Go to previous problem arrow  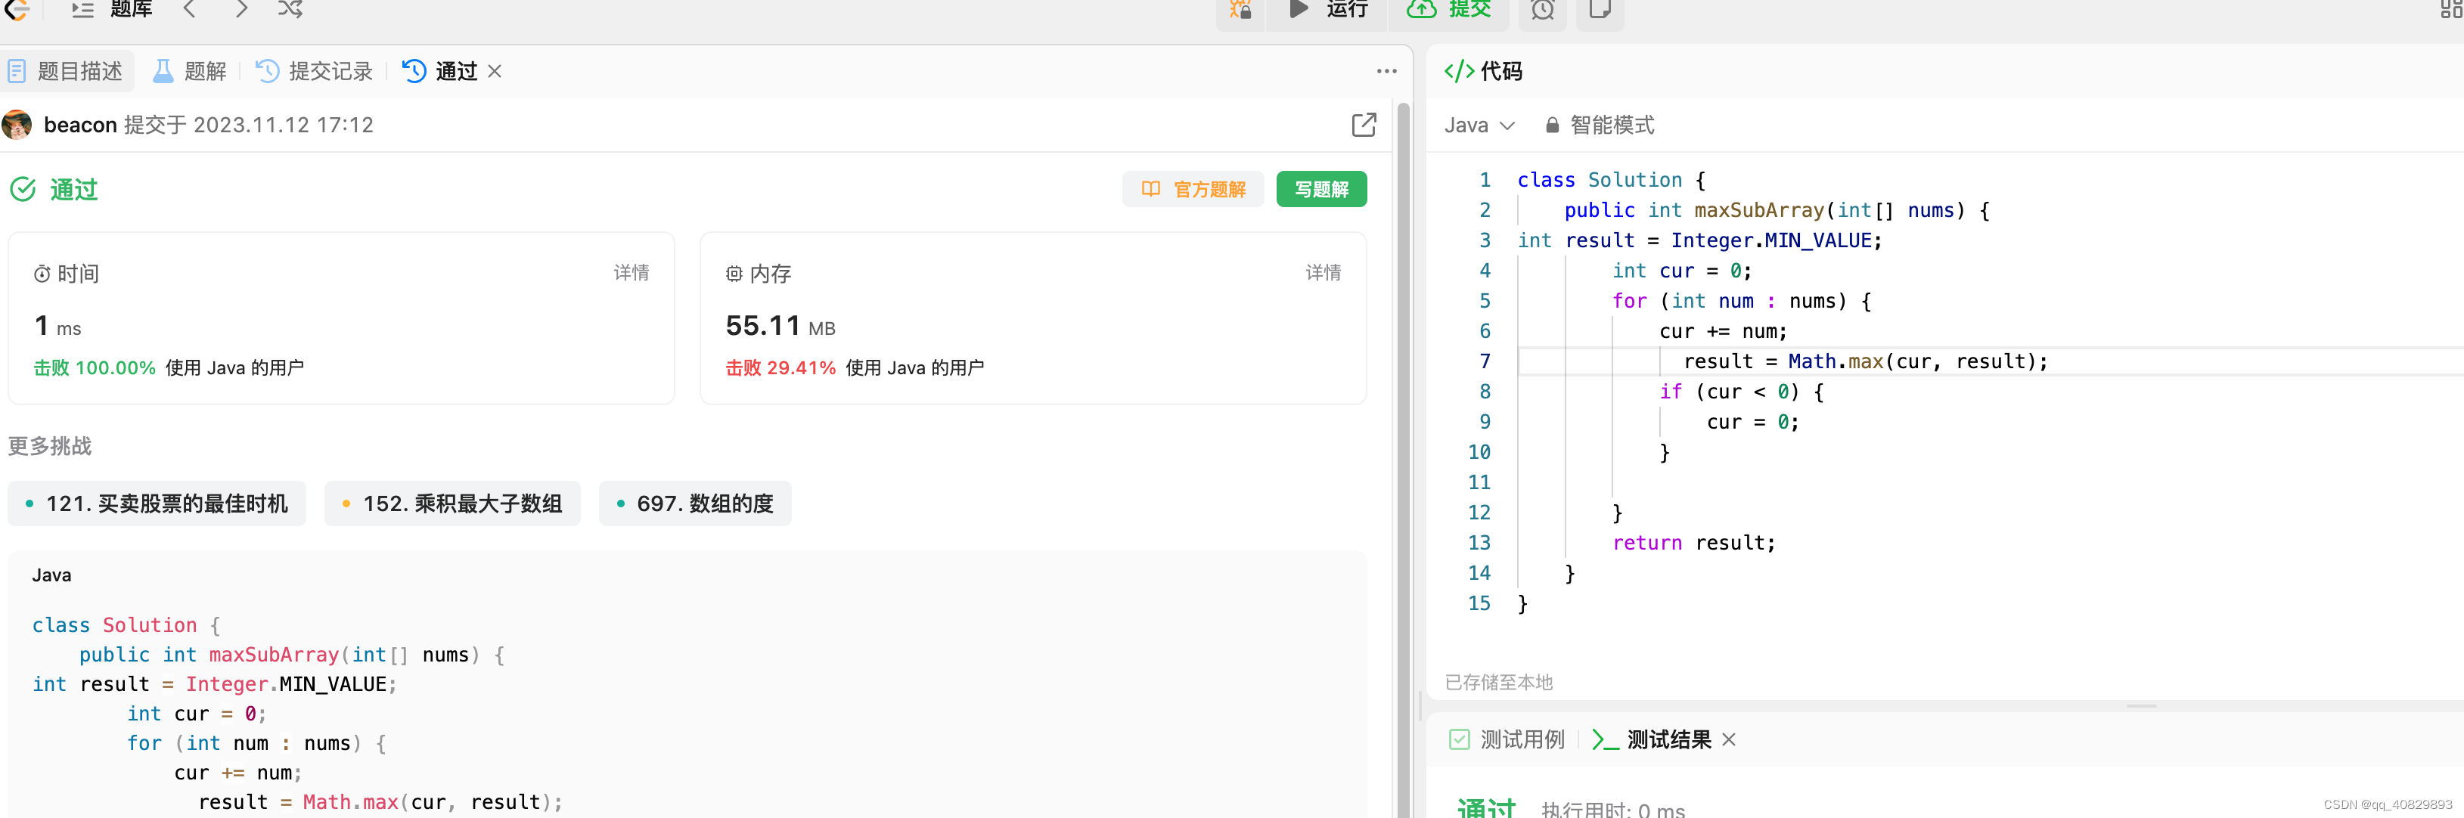189,10
